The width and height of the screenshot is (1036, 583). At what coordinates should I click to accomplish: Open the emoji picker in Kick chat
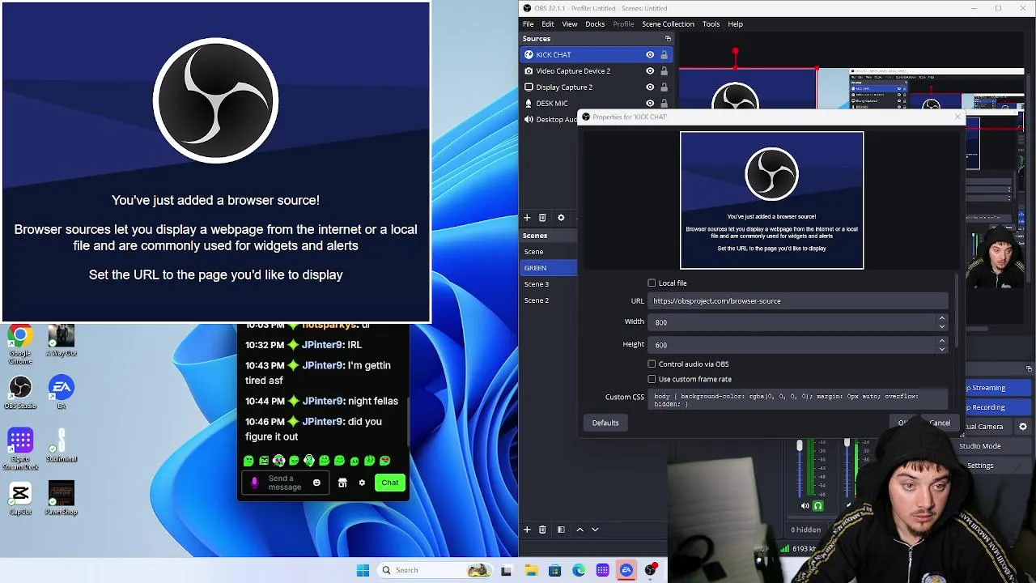tap(316, 483)
